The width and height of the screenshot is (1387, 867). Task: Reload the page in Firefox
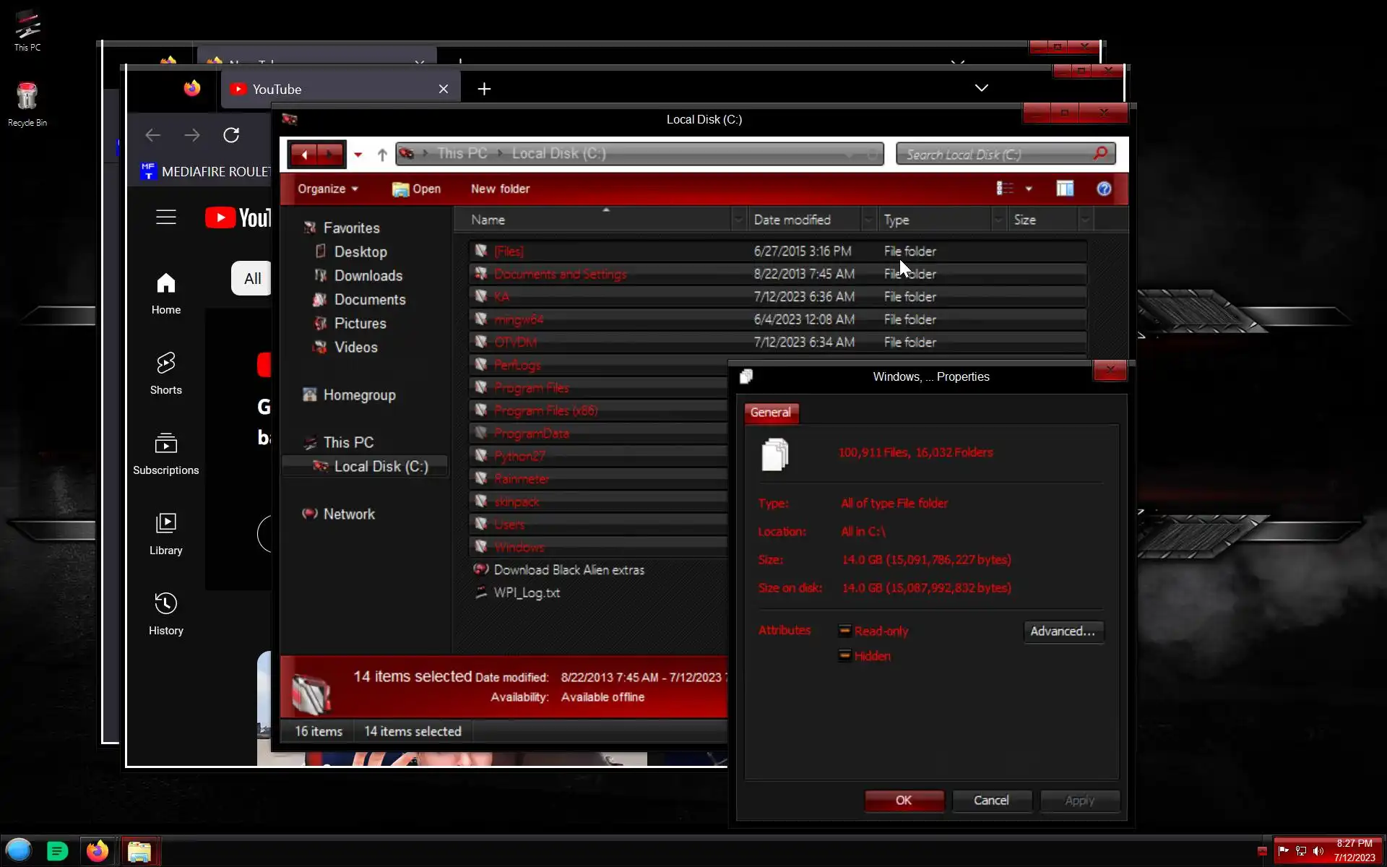231,135
